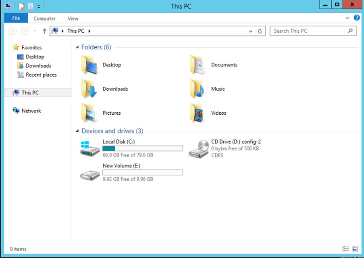Screen dimensions: 364x258
Task: Select the Local Disk (C:) drive icon
Action: (90, 149)
